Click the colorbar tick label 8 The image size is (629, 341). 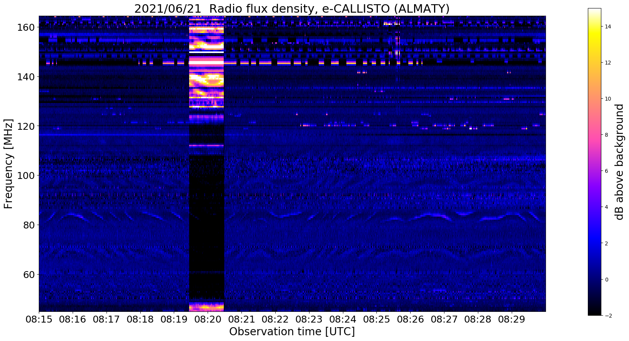(606, 135)
